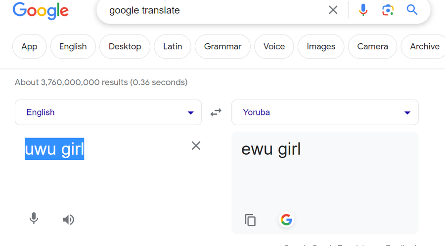Select the App filter chip
The height and width of the screenshot is (246, 445).
coord(29,46)
